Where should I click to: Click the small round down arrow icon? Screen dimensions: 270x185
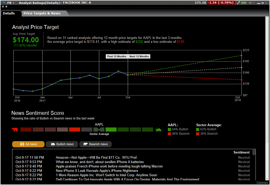coord(6,6)
